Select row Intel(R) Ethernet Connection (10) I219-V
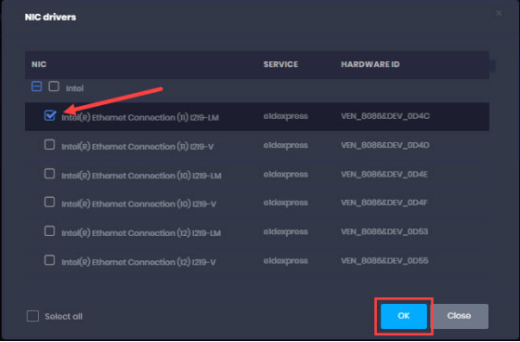The image size is (520, 342). [257, 203]
